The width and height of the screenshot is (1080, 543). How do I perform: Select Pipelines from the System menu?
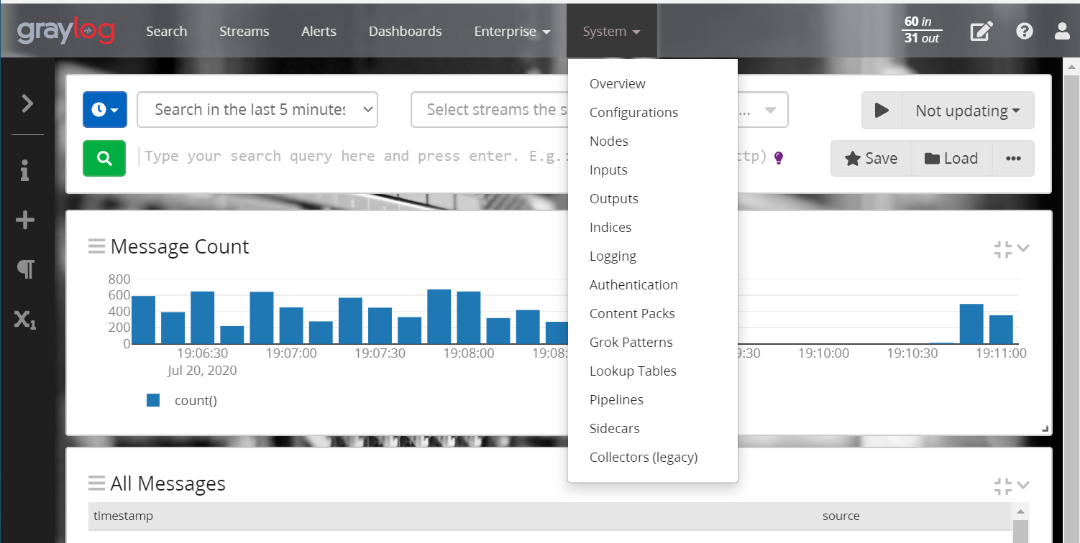coord(617,399)
